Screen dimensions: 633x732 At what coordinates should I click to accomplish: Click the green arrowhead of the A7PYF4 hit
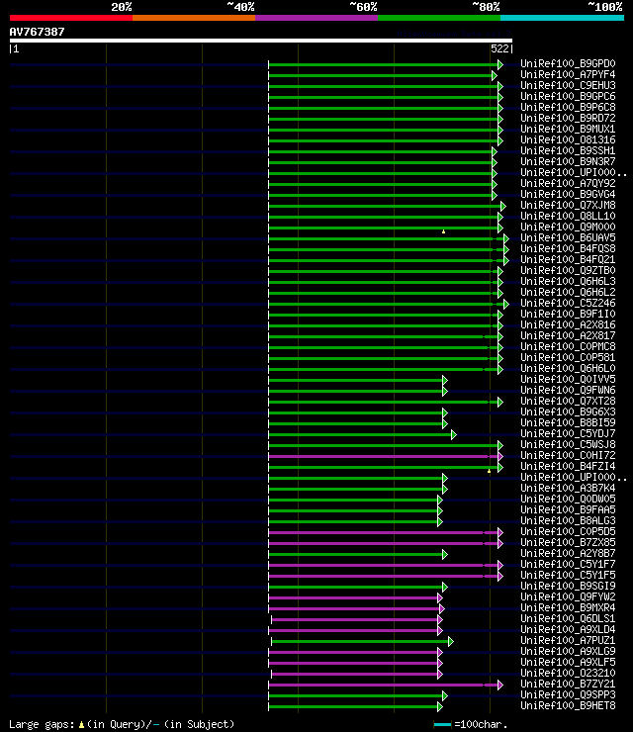tap(495, 75)
